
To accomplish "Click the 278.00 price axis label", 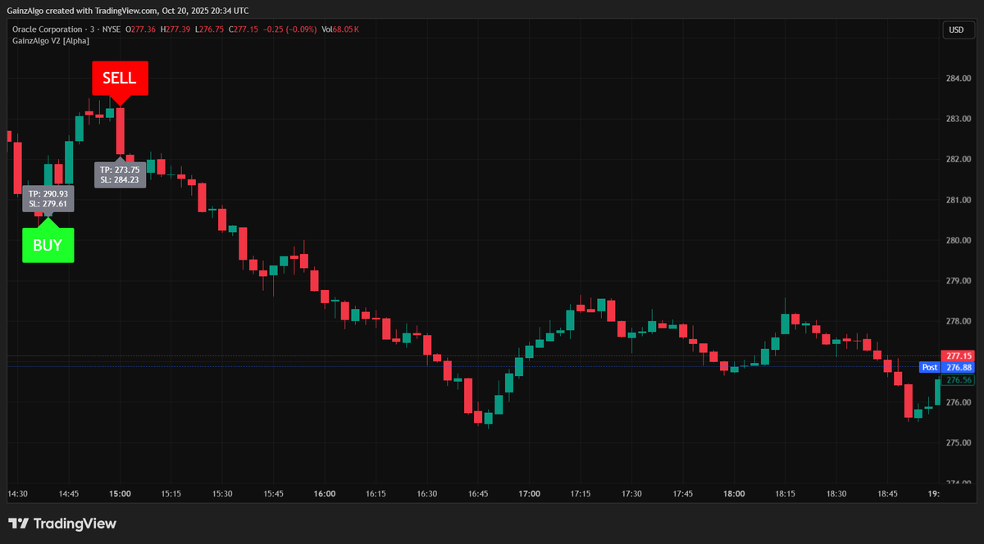I will pyautogui.click(x=959, y=321).
